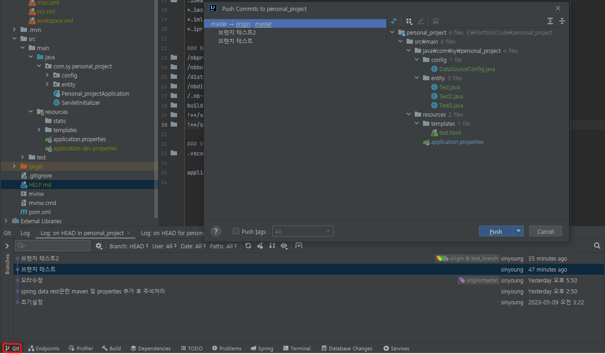
Task: Open the Paths: All filter
Action: [x=224, y=246]
